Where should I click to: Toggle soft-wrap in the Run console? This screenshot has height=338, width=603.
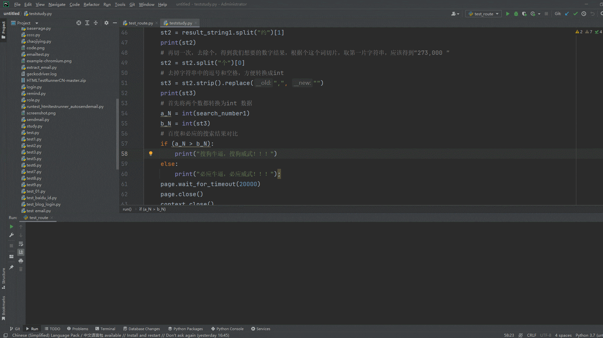[21, 244]
